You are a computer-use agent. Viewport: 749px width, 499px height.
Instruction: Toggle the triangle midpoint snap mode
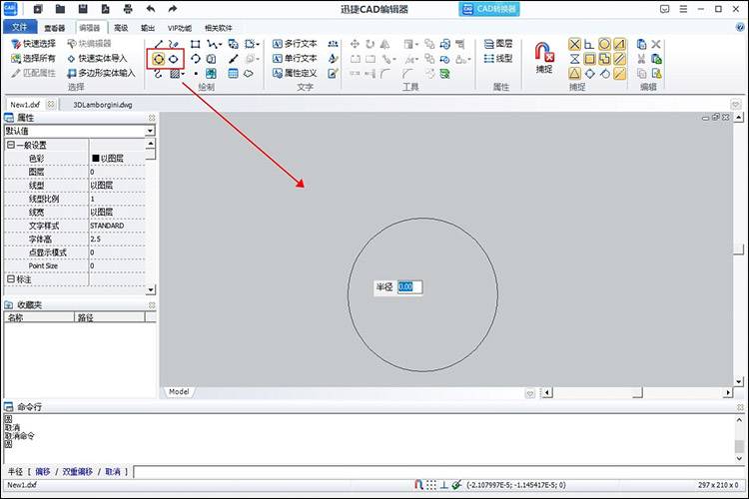click(x=574, y=73)
